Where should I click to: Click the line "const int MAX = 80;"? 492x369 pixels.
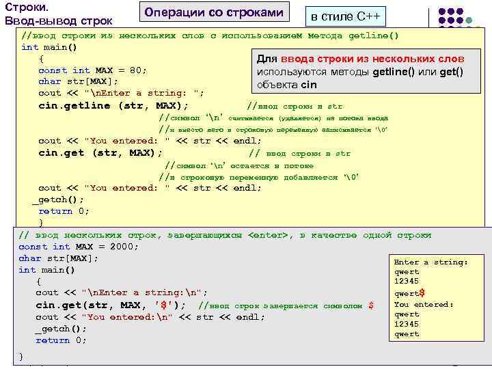(92, 70)
